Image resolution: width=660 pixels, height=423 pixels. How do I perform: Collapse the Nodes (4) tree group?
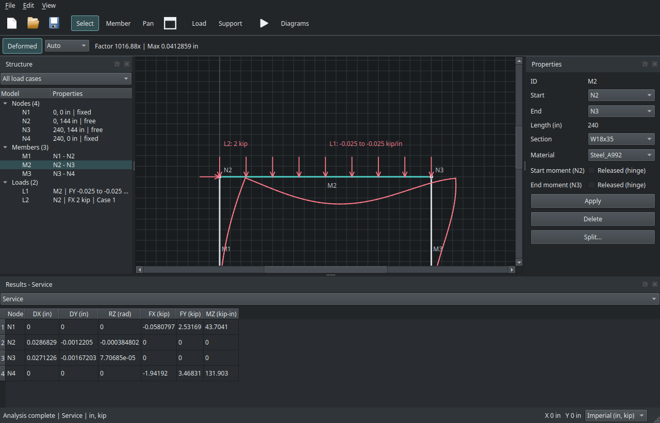pos(6,103)
